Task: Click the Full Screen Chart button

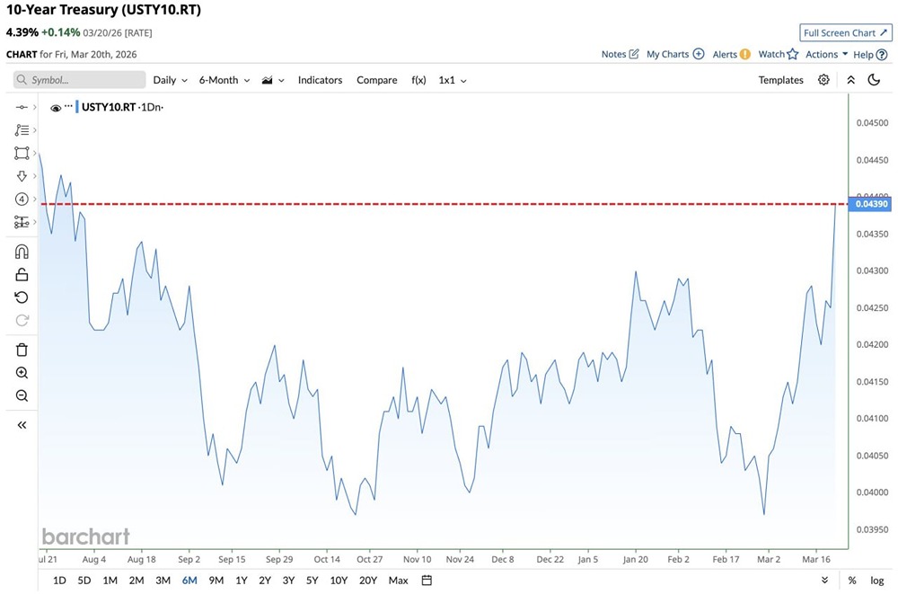Action: pyautogui.click(x=846, y=32)
